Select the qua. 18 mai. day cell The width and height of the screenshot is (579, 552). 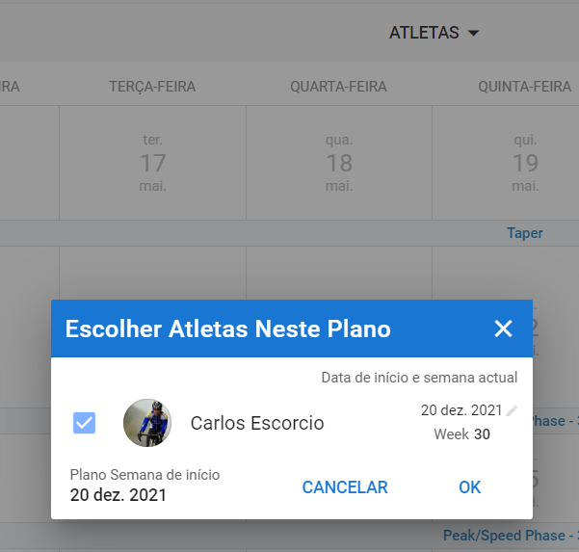pos(339,163)
